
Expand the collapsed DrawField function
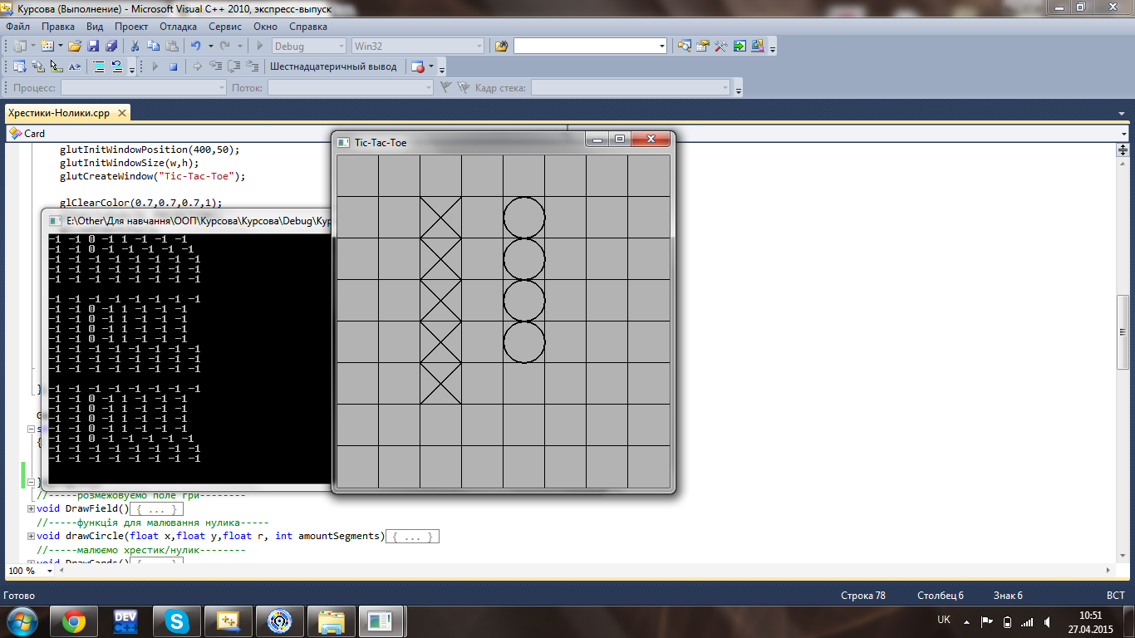[32, 508]
